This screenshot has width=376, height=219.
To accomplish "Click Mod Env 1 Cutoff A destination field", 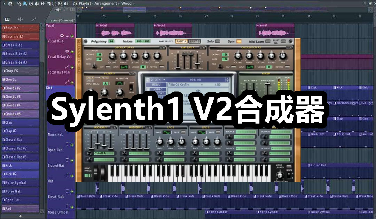I will 104,153.
